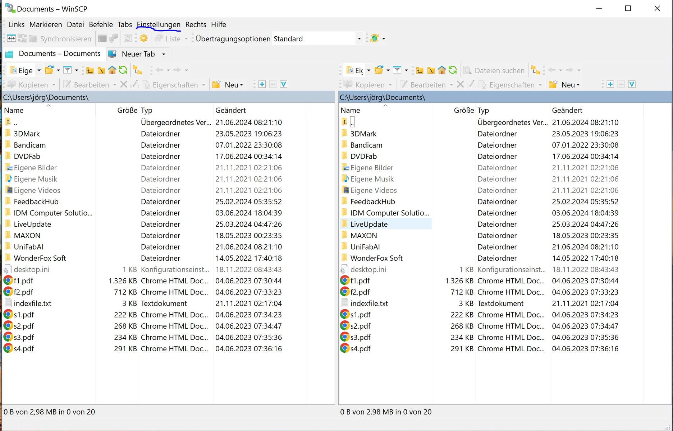Open the Übertragungsoptionen Standard combo box
The width and height of the screenshot is (673, 431).
317,38
